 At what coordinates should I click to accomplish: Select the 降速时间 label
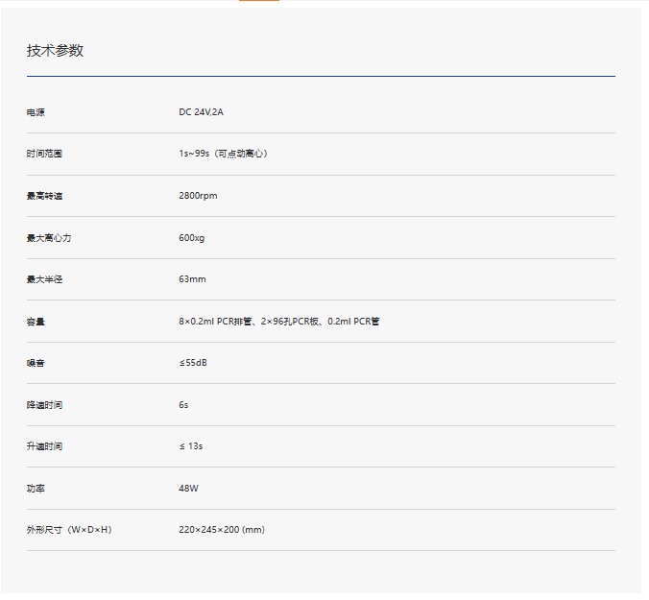click(x=44, y=405)
